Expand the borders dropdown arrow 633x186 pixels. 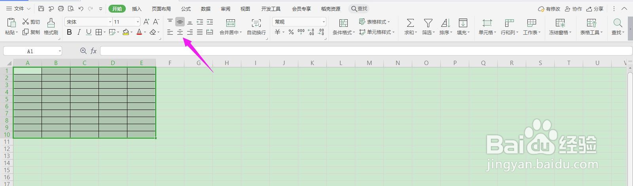coord(104,32)
